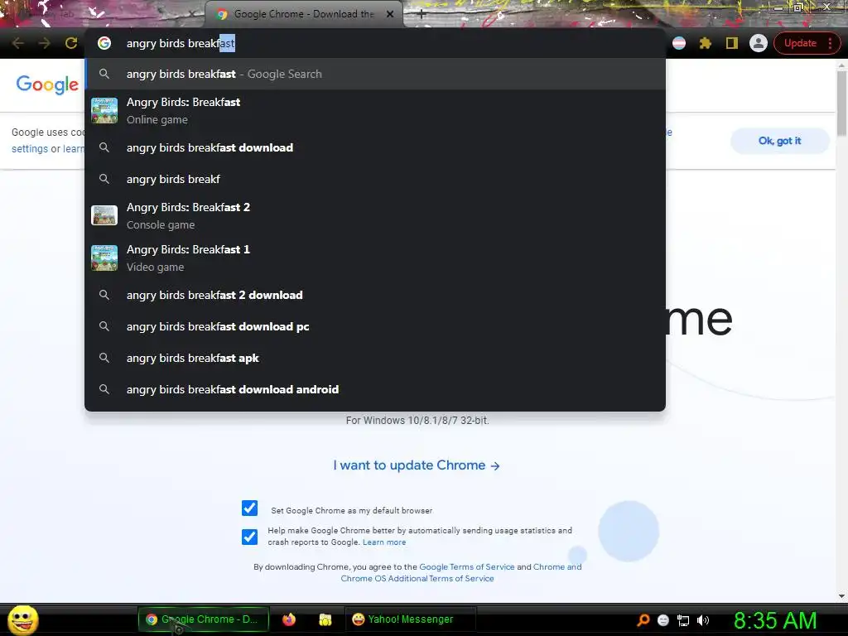The image size is (848, 636).
Task: Click the Google logo on the page
Action: 47,85
